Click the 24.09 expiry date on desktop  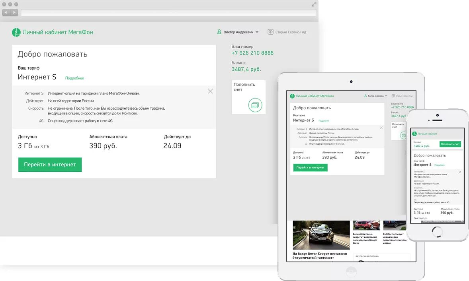[x=172, y=146]
